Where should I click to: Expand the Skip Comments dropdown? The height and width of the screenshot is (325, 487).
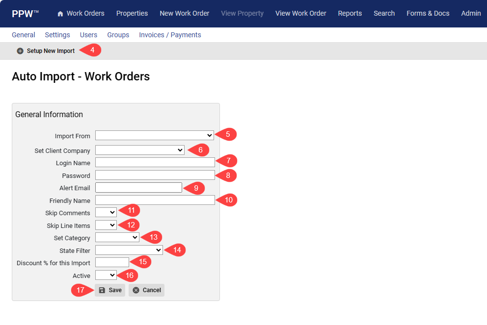click(x=105, y=212)
